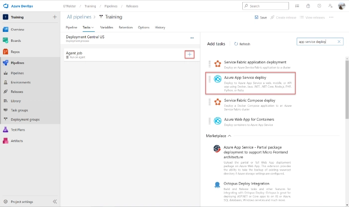Click the Add tasks panel scrollbar
The image size is (349, 207).
347,89
